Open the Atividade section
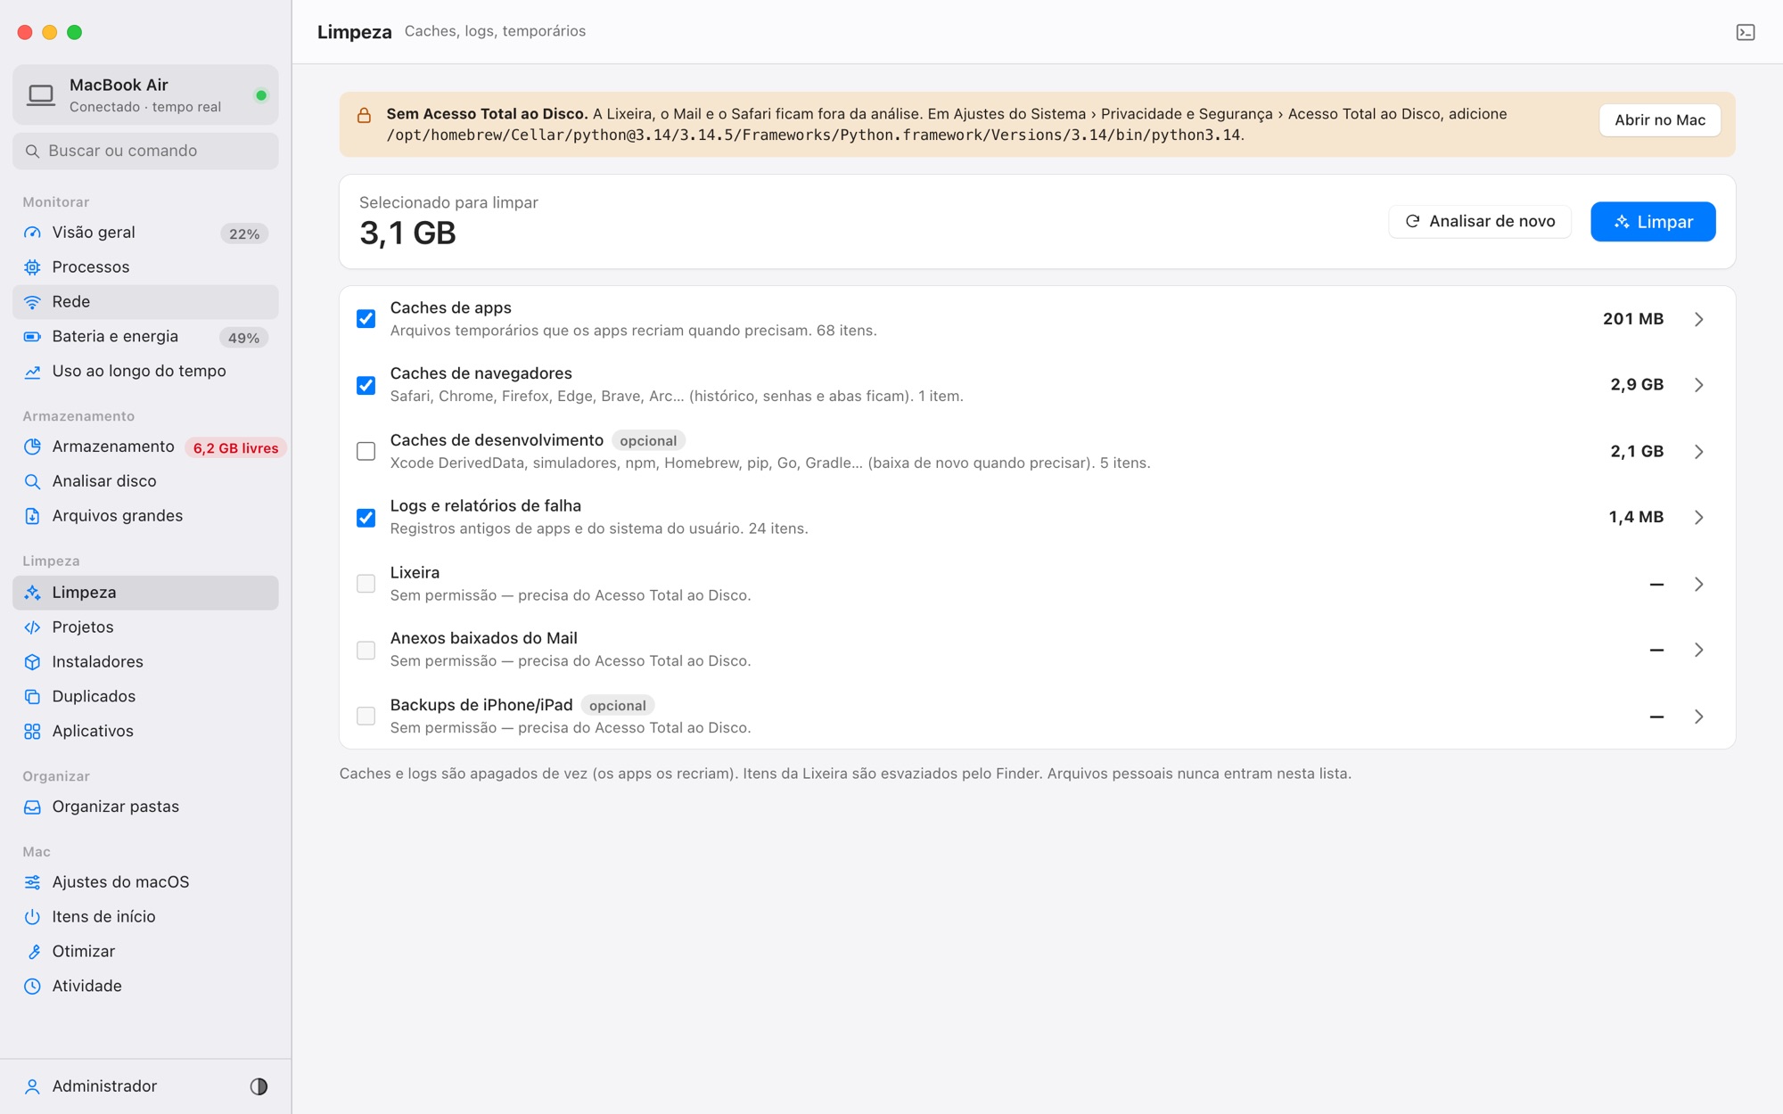 tap(145, 987)
